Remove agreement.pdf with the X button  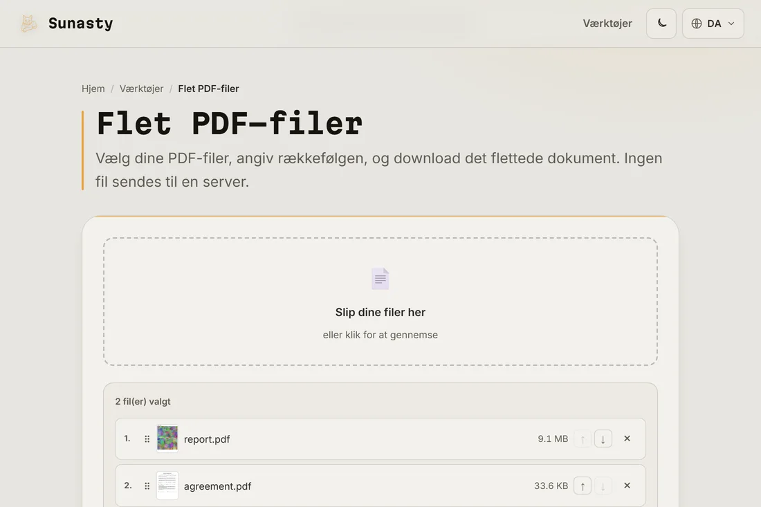click(x=627, y=486)
